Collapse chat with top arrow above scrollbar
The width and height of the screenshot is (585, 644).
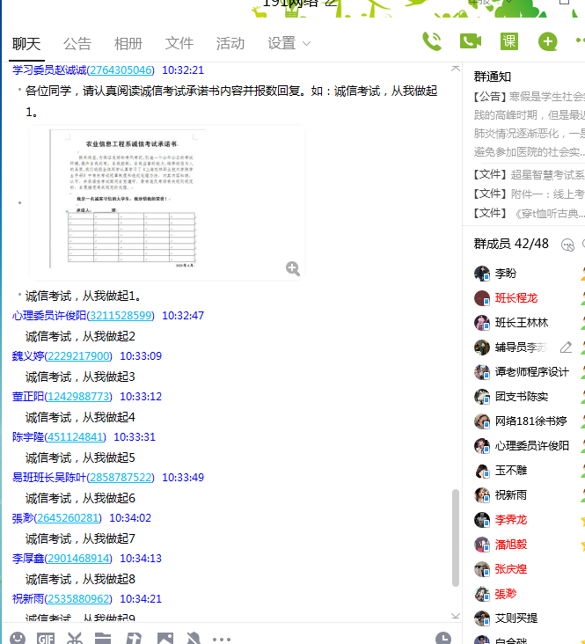coord(455,69)
